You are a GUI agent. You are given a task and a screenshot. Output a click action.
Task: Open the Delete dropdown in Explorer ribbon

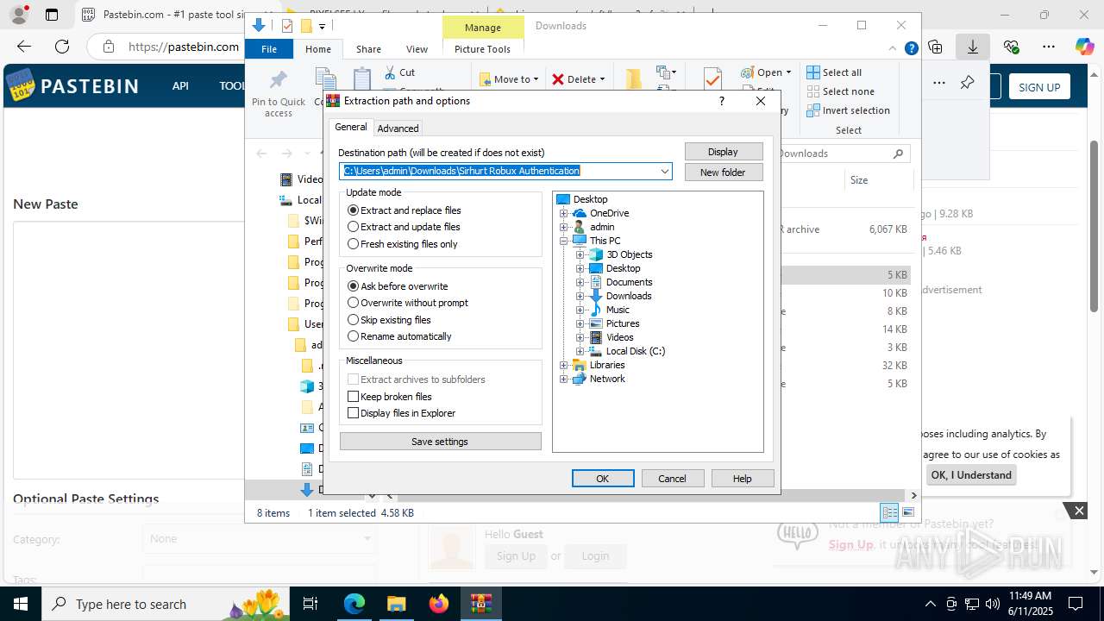601,79
